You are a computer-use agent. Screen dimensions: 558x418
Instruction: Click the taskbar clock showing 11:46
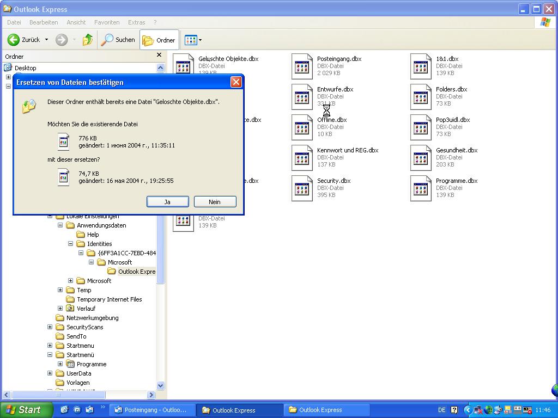tap(543, 410)
